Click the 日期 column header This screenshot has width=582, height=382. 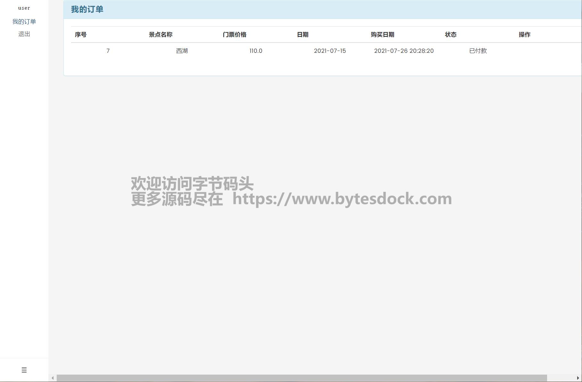(x=303, y=35)
